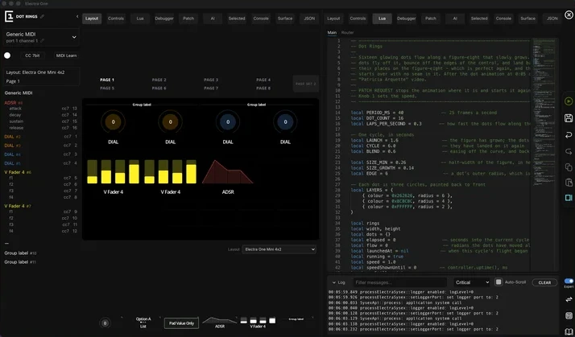Click the device icon above the book icon
The width and height of the screenshot is (575, 337).
tap(569, 316)
